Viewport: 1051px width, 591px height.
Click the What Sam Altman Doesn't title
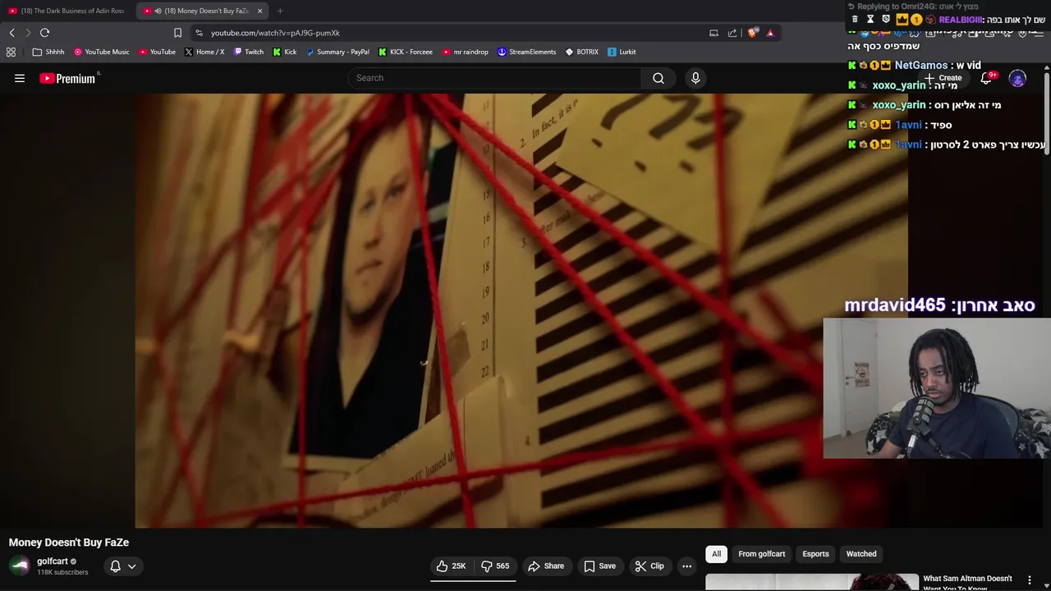(967, 583)
